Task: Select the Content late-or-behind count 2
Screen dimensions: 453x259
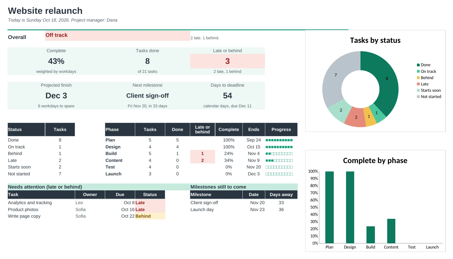Action: [202, 160]
